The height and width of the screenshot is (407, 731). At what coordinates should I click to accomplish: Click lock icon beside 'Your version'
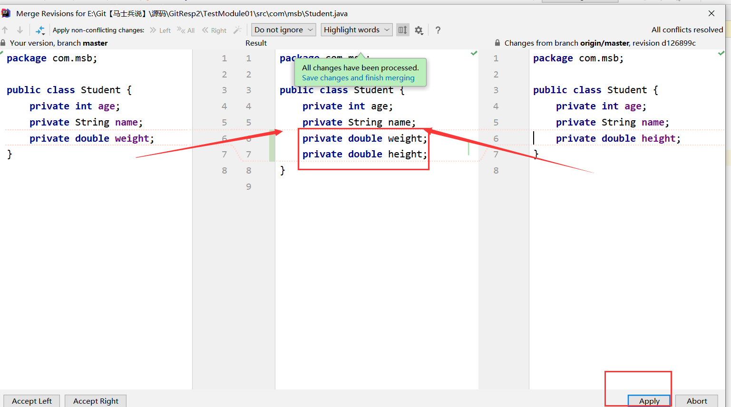(x=3, y=43)
